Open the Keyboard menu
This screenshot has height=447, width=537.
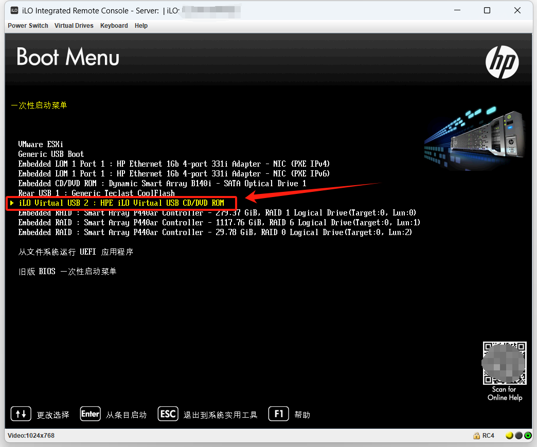click(114, 26)
